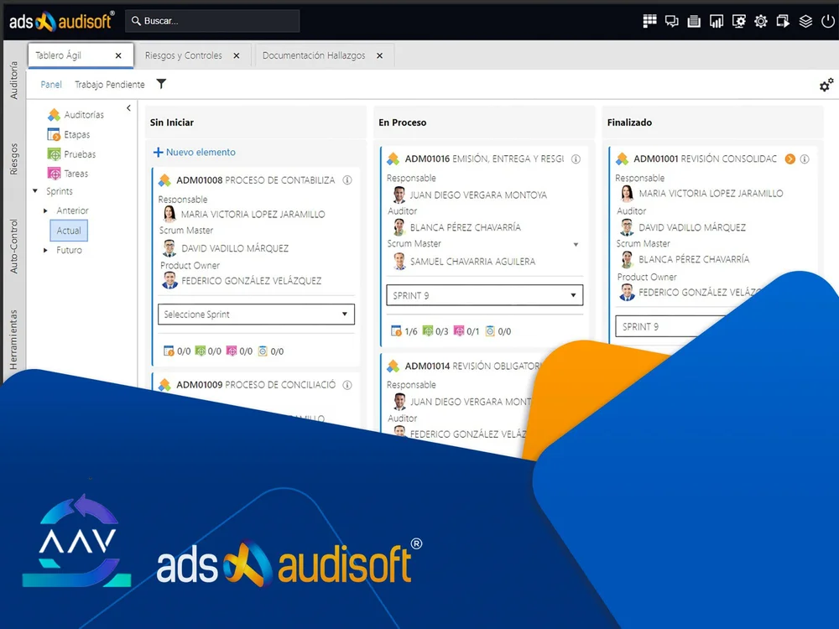Open the Auto-Control vertical sidebar tab
Viewport: 839px width, 629px height.
(14, 246)
